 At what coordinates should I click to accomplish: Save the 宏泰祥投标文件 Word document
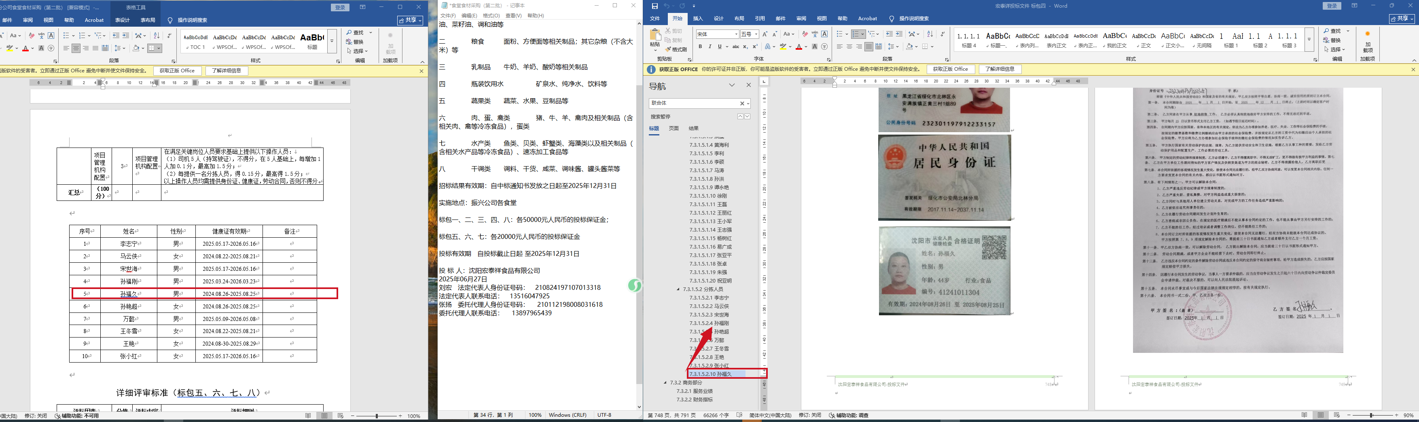point(654,6)
